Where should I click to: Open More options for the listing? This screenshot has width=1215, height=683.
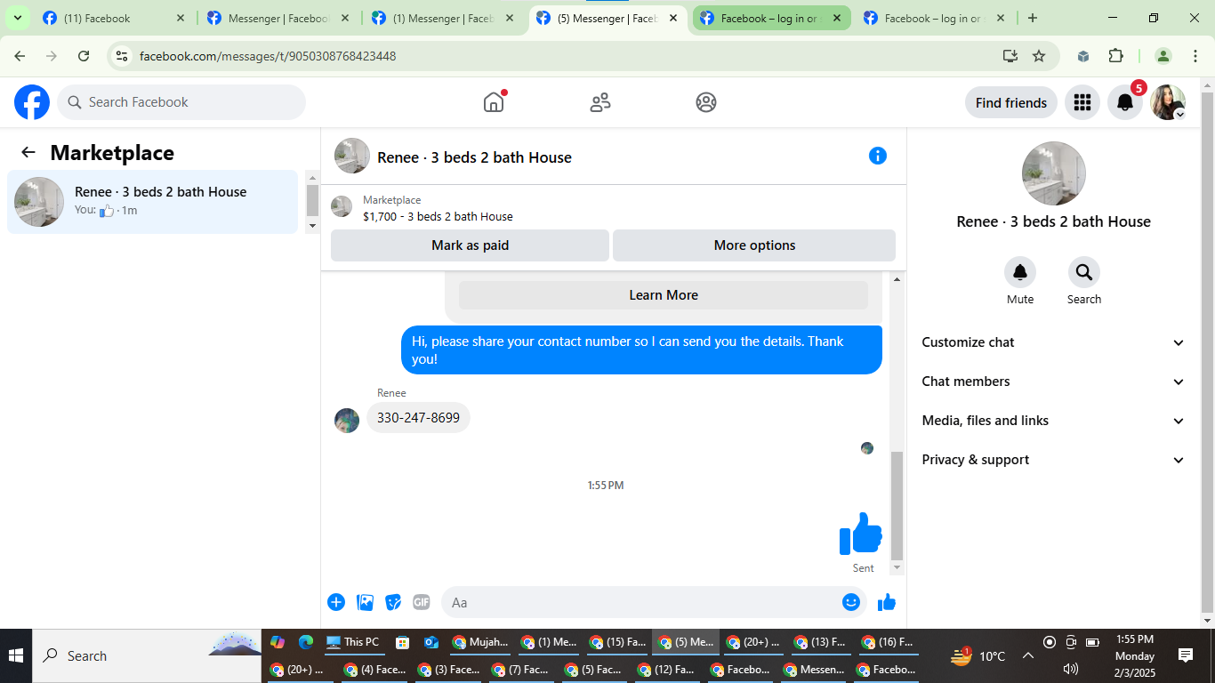pyautogui.click(x=754, y=245)
